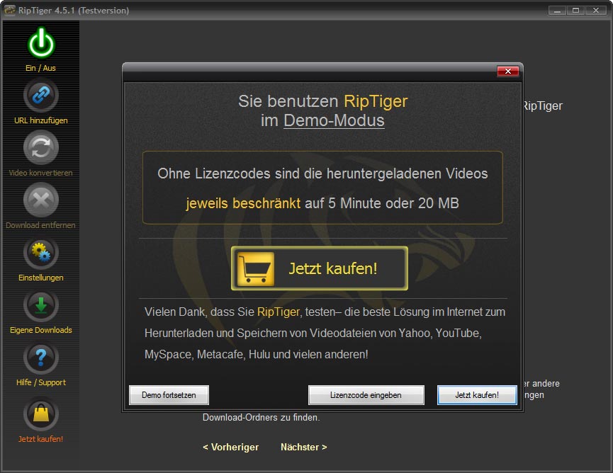Choose Lizenzcode eingeben button
This screenshot has width=613, height=473.
click(366, 395)
